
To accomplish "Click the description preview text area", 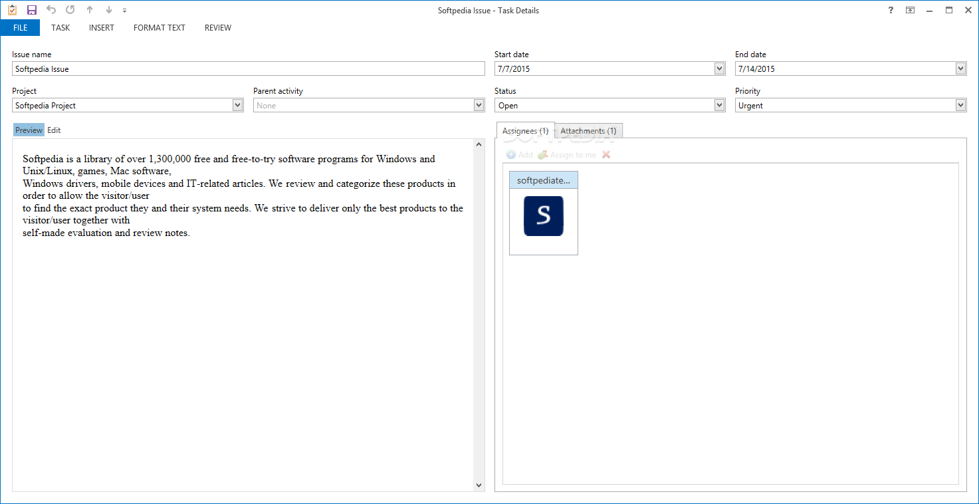I will 243,315.
